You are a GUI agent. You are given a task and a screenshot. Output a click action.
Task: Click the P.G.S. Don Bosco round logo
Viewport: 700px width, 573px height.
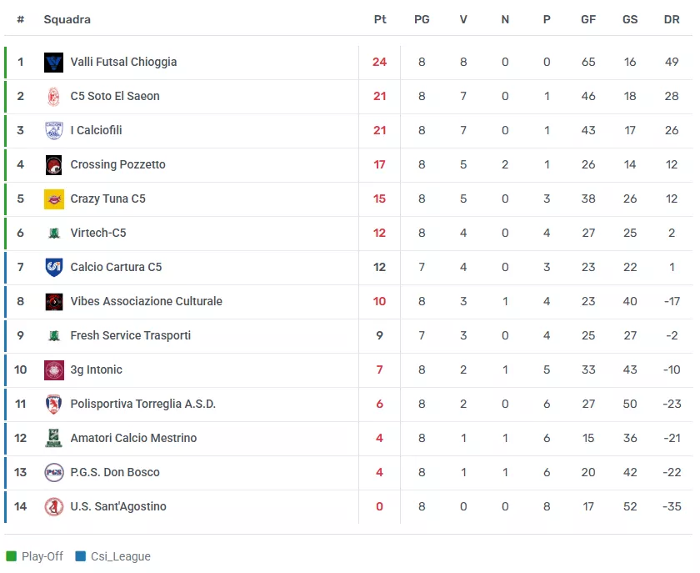pyautogui.click(x=54, y=472)
